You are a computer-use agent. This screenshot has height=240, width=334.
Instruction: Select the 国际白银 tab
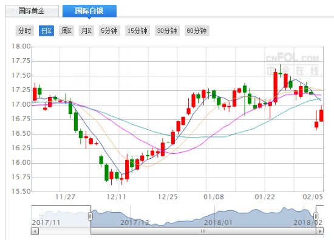pos(89,11)
